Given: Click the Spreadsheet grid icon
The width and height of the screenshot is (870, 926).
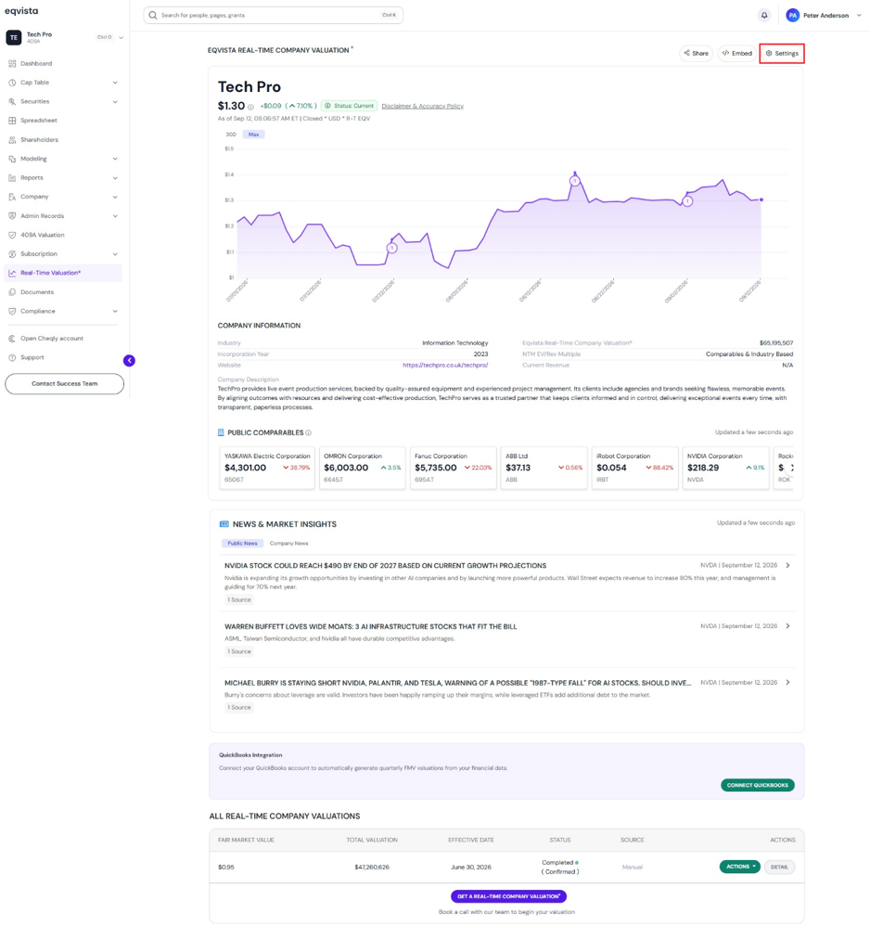Looking at the screenshot, I should [x=12, y=121].
